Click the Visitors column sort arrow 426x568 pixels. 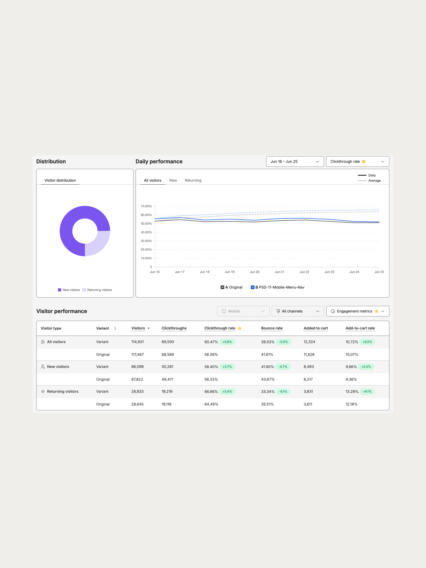click(x=149, y=328)
